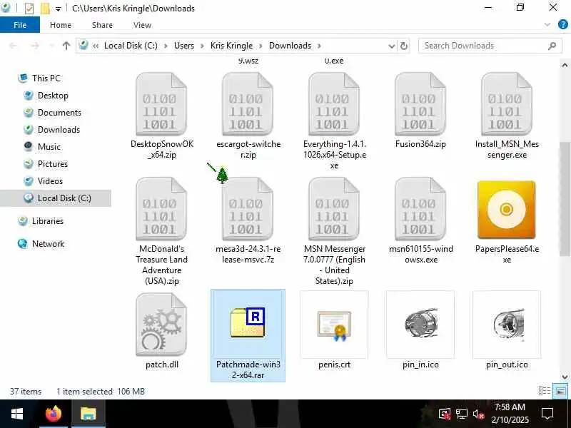Open Videos in the navigation pane
This screenshot has width=571, height=428.
pyautogui.click(x=50, y=181)
